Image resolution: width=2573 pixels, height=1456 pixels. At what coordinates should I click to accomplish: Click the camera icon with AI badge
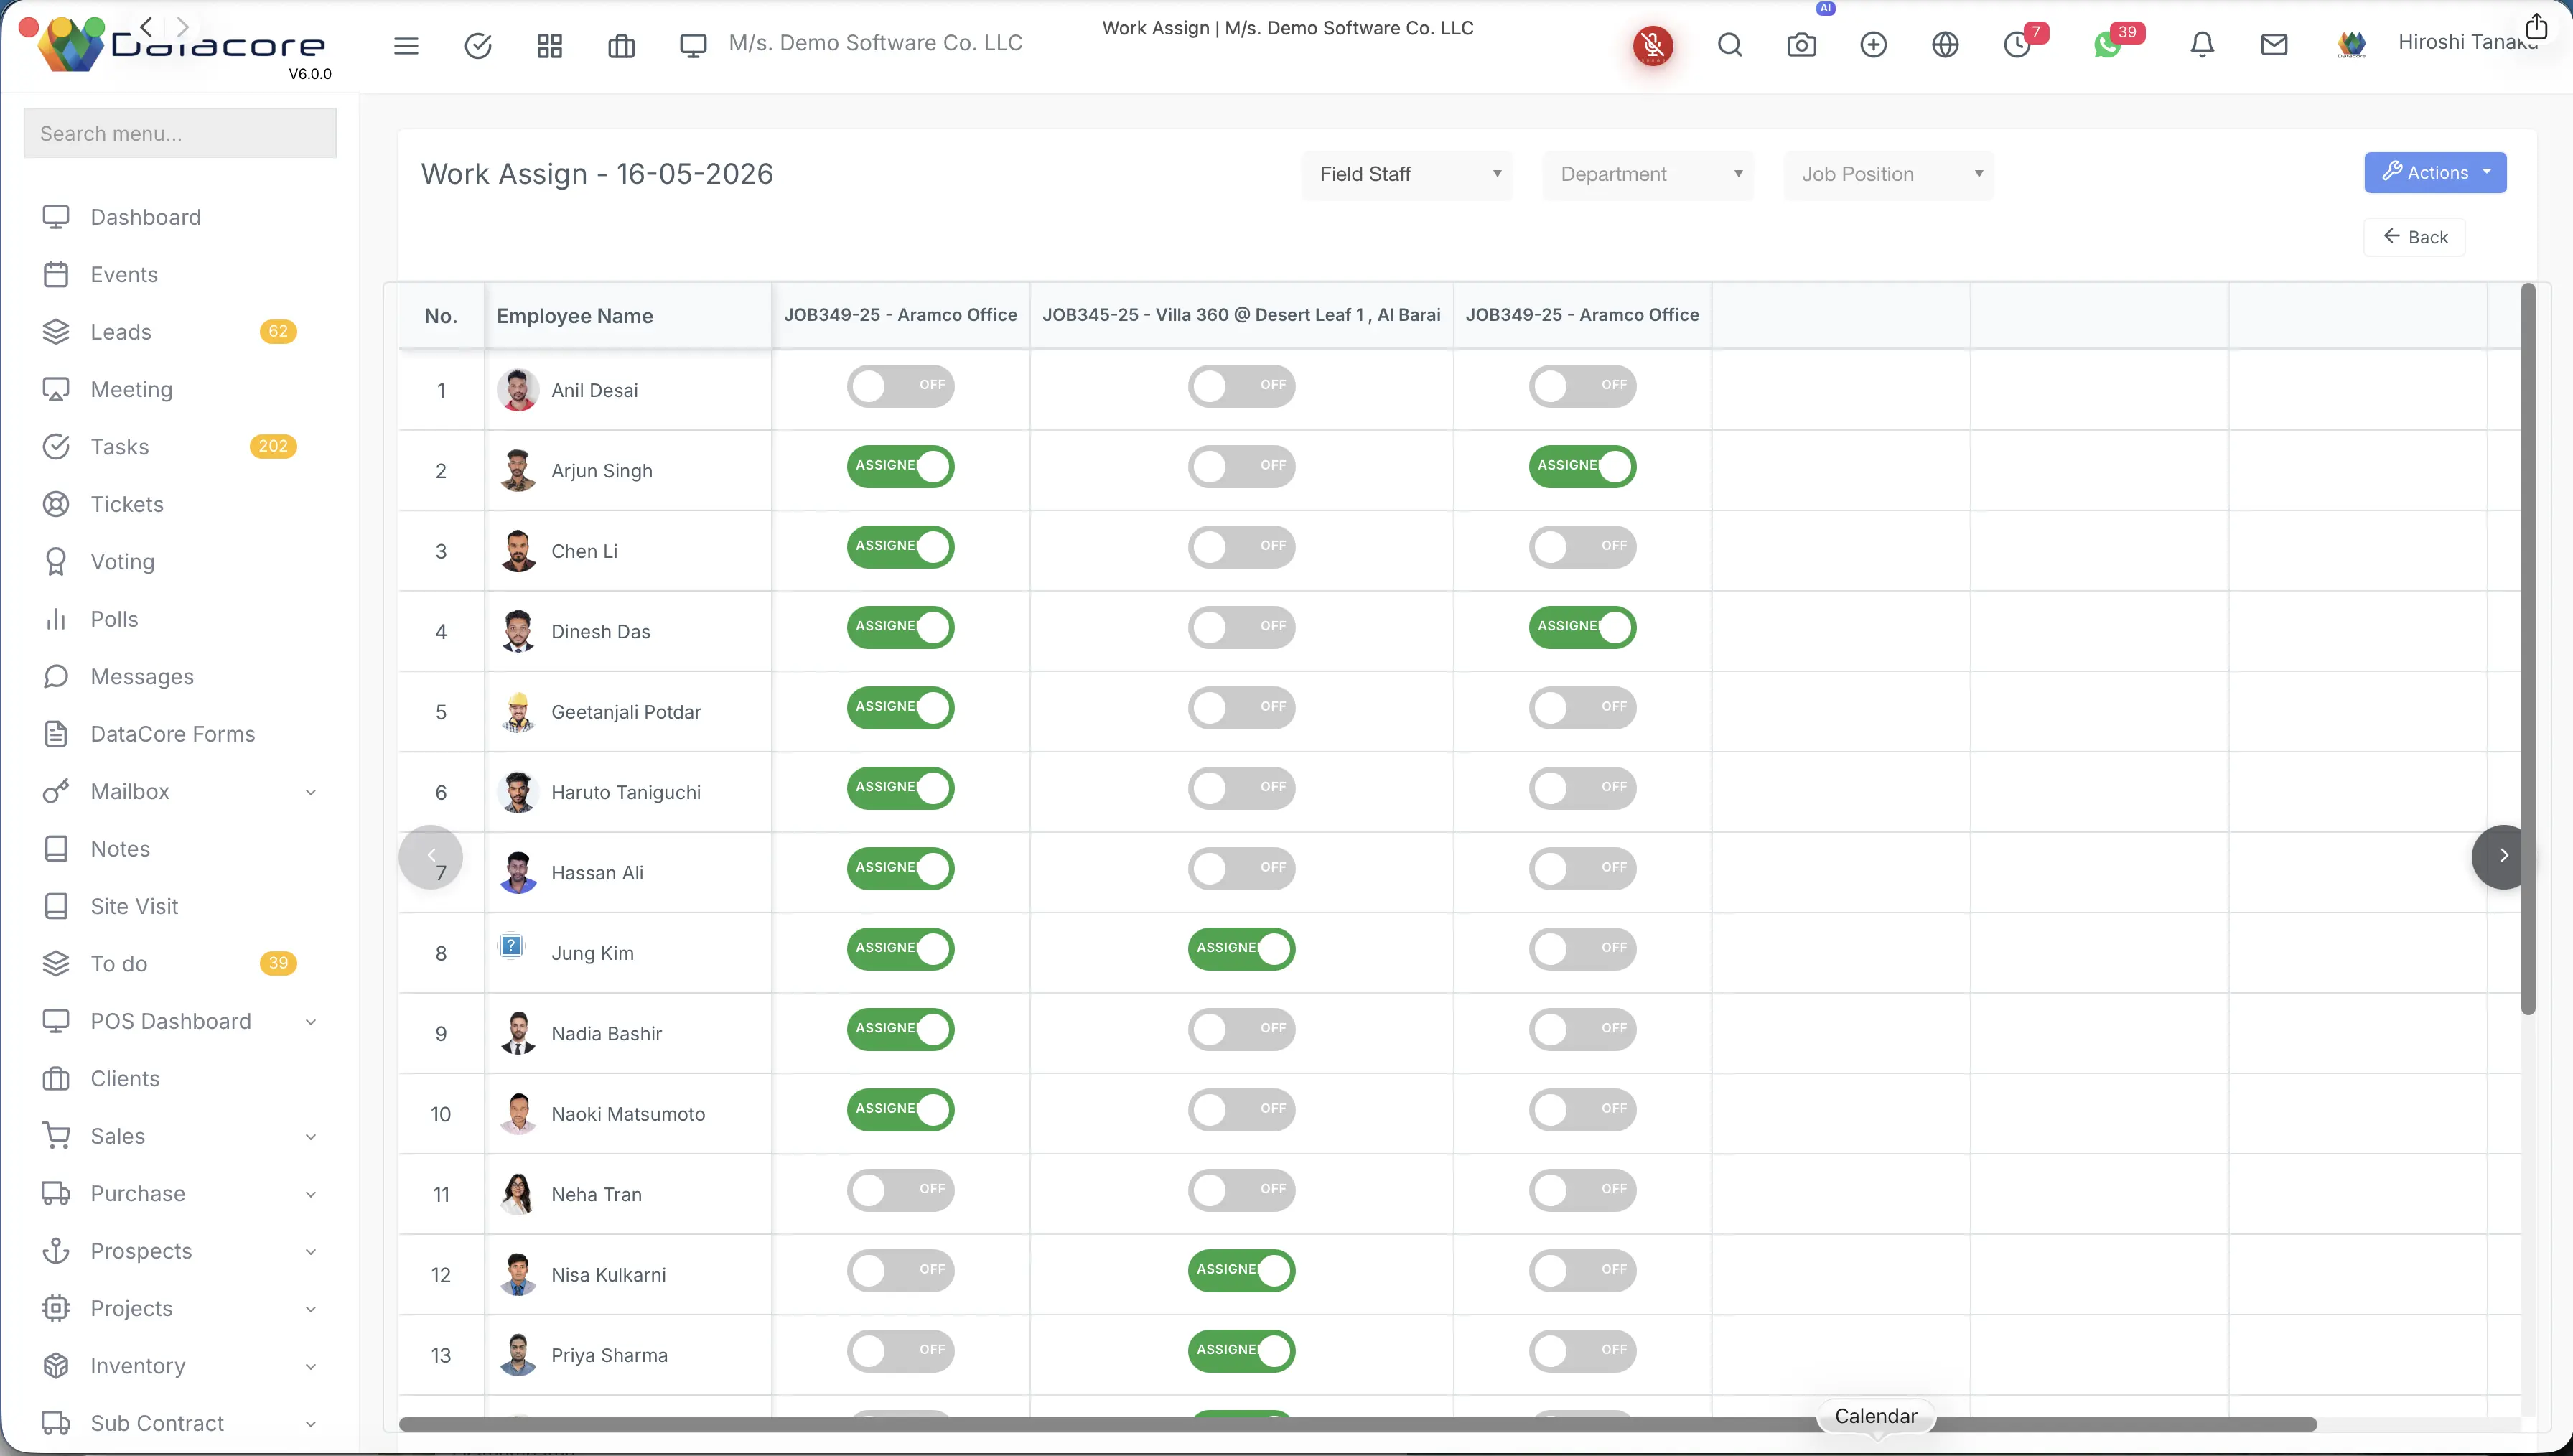point(1801,45)
